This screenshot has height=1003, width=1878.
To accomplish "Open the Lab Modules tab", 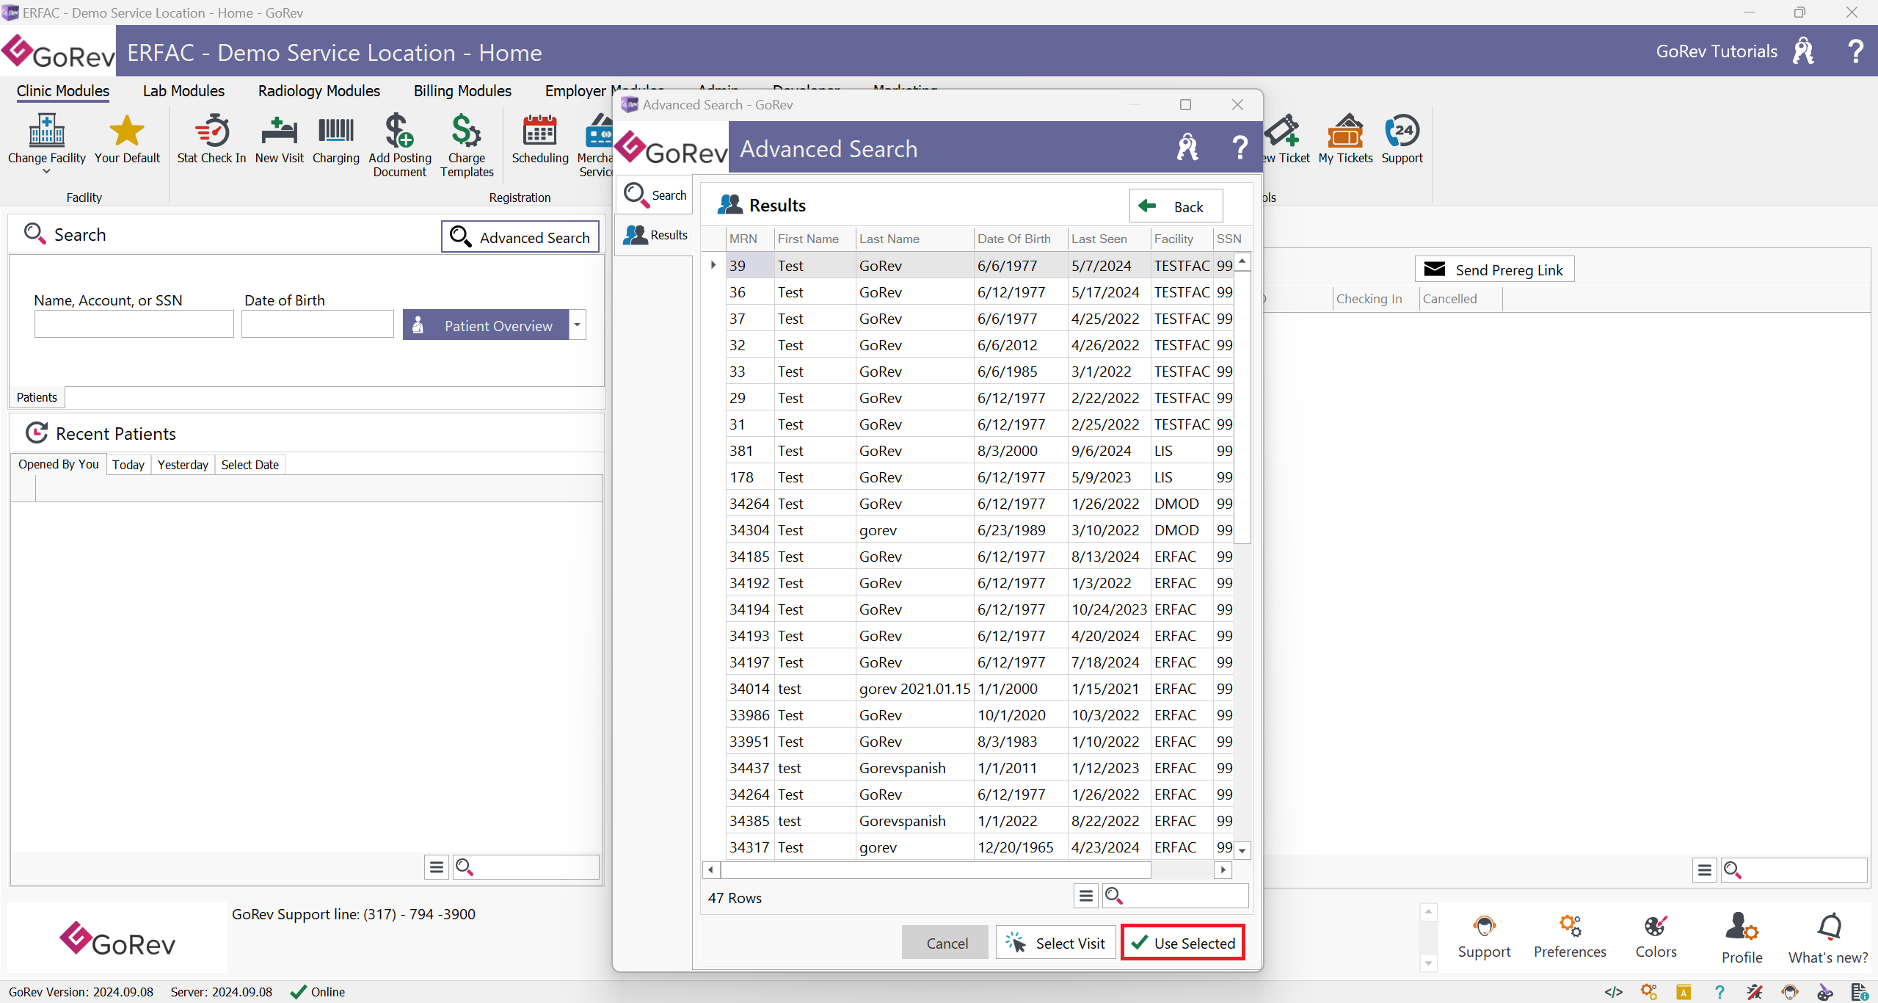I will [183, 91].
